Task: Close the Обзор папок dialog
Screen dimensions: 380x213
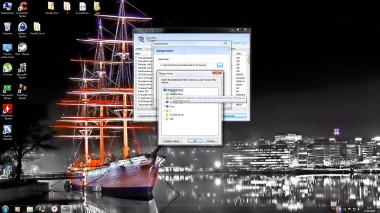Action: 217,73
